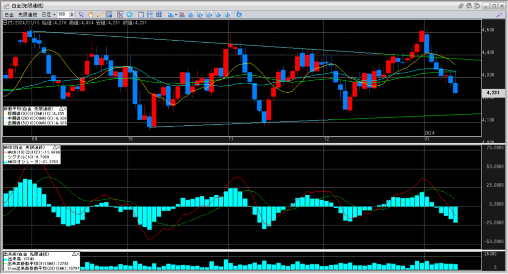Image resolution: width=508 pixels, height=274 pixels.
Task: Click the 2024 year marker on time axis
Action: point(429,133)
